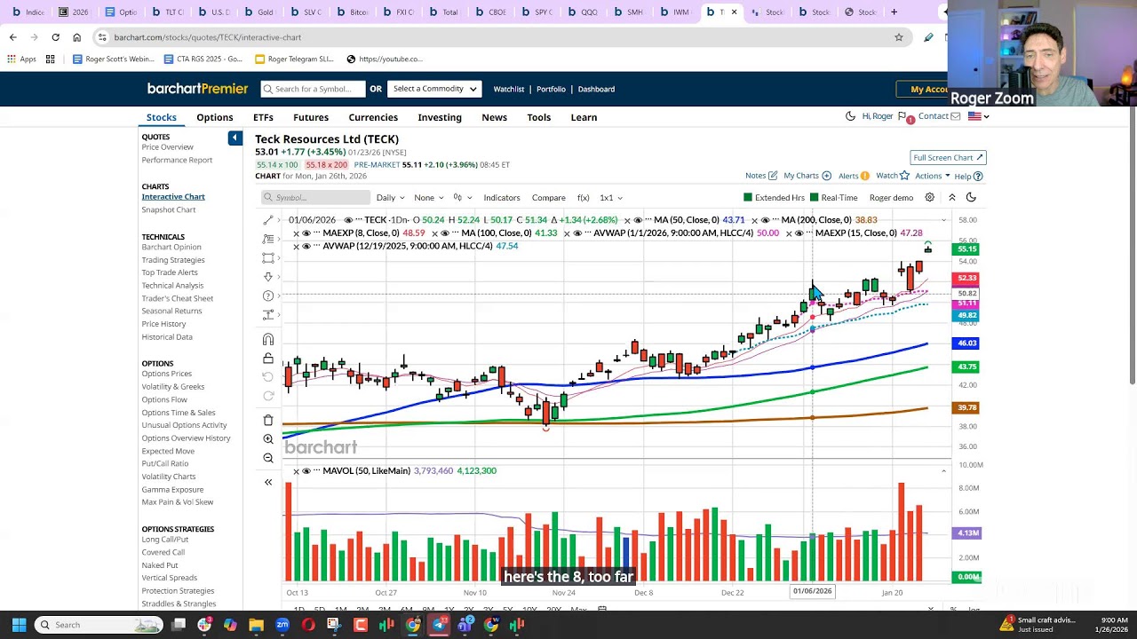Open the f(x) expressions menu
Screen dimensions: 1137x639
[583, 198]
